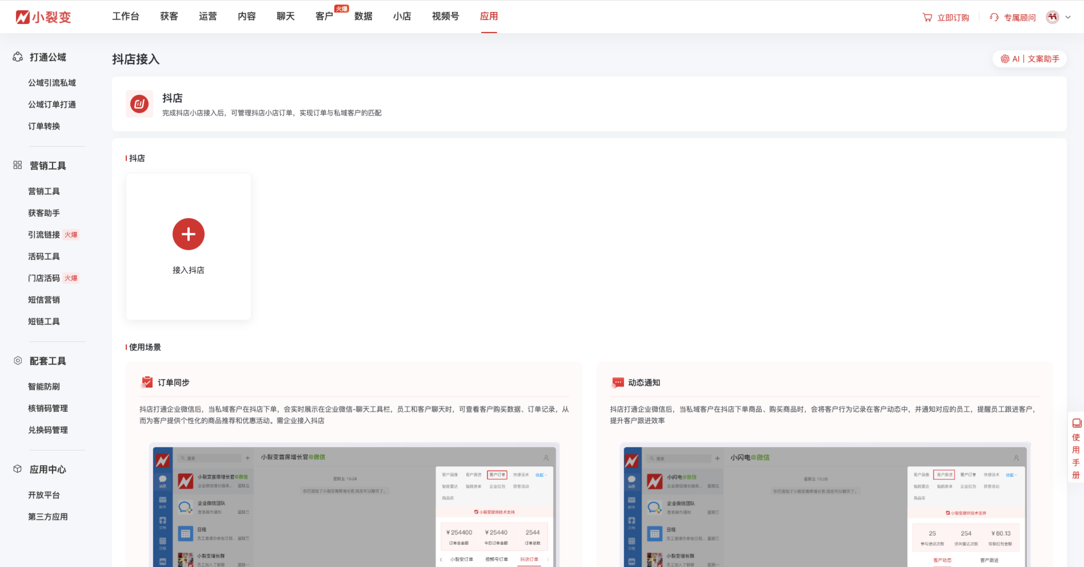Click the 抖店 app logo icon

tap(139, 104)
